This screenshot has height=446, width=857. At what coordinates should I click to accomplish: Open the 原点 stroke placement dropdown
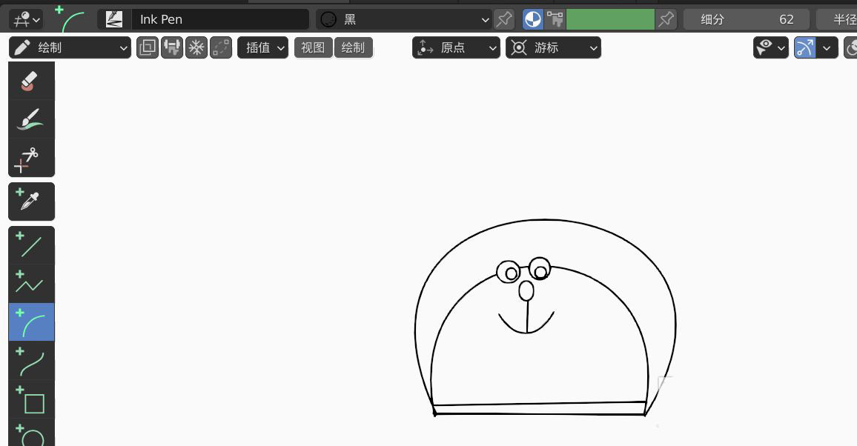457,48
